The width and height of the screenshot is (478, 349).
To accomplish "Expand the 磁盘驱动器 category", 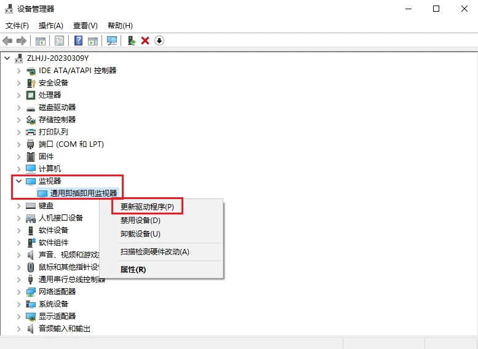I will [x=19, y=107].
